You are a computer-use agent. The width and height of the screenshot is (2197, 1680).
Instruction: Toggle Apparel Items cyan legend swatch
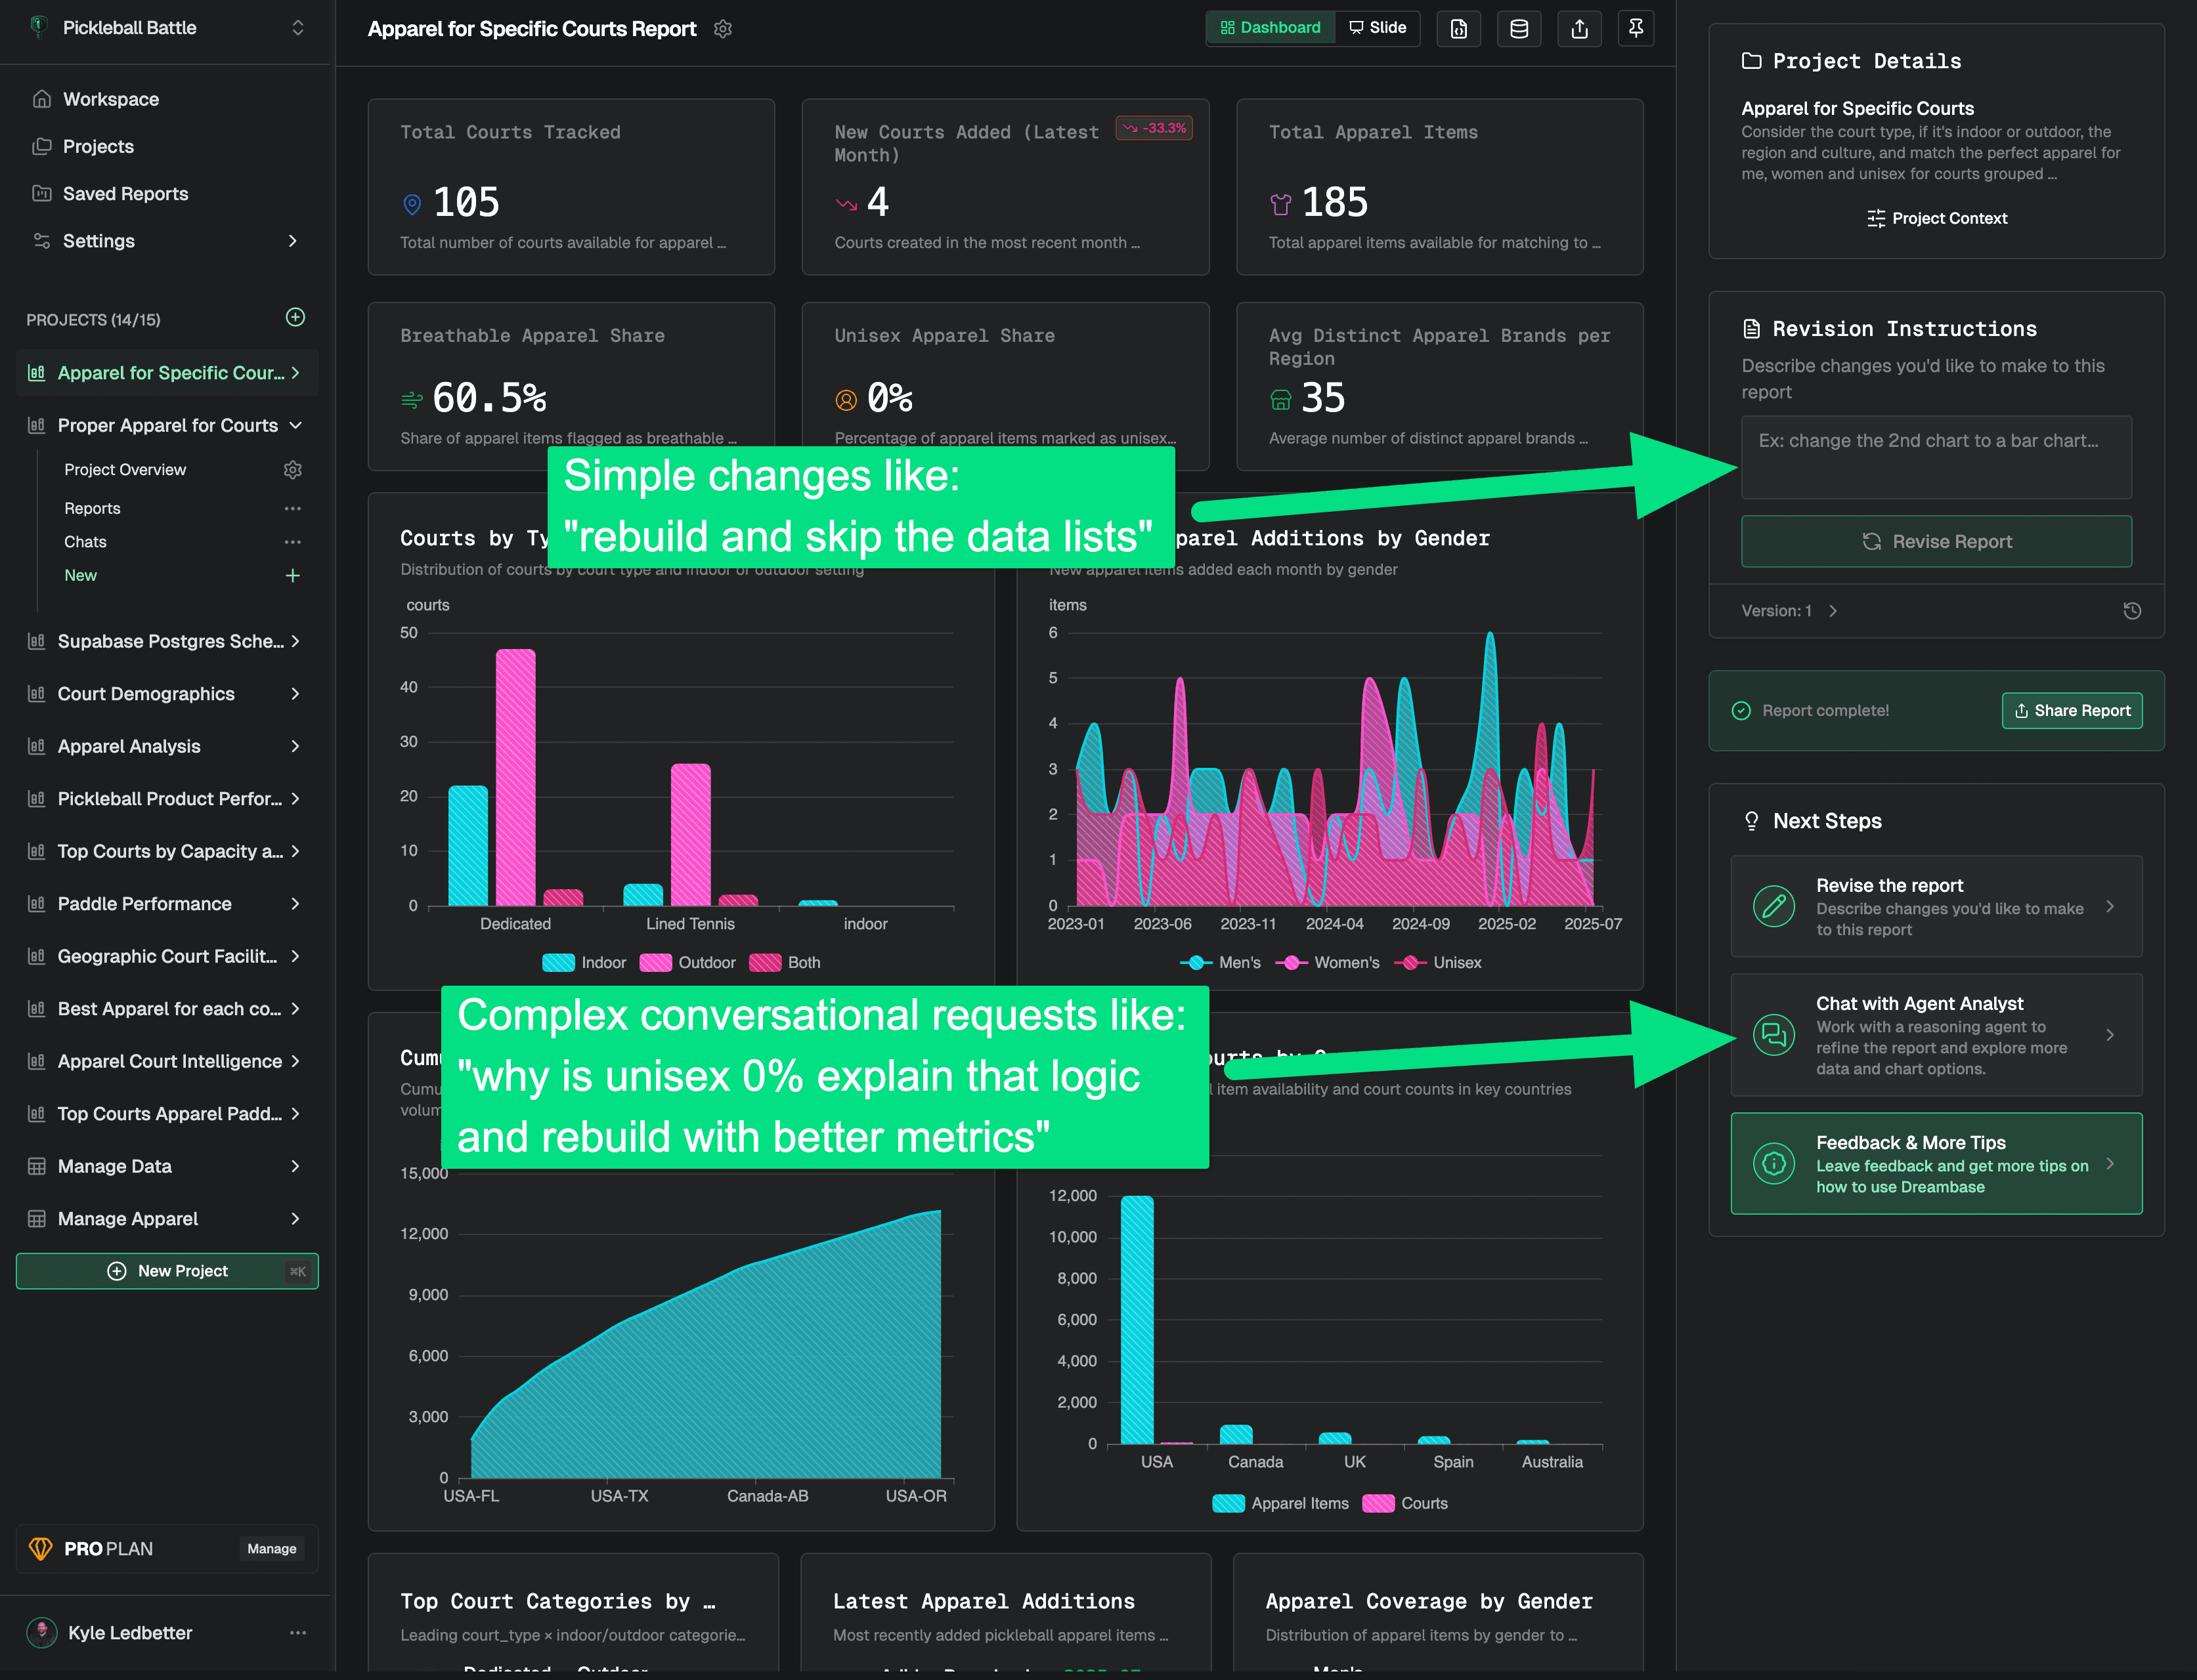point(1228,1504)
